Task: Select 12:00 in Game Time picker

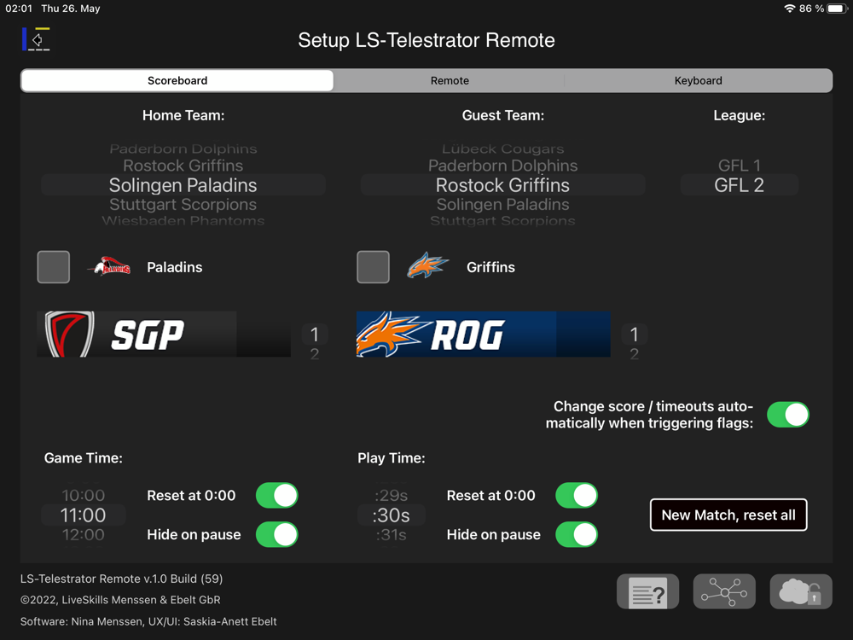Action: pyautogui.click(x=83, y=535)
